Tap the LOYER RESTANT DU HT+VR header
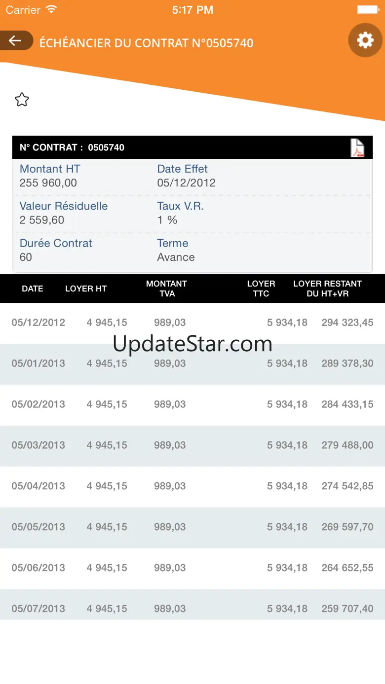 click(327, 288)
